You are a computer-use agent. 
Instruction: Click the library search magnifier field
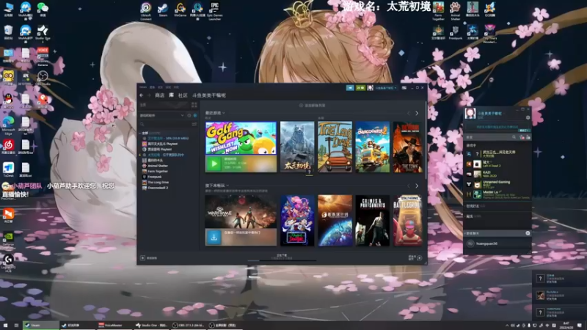[164, 124]
